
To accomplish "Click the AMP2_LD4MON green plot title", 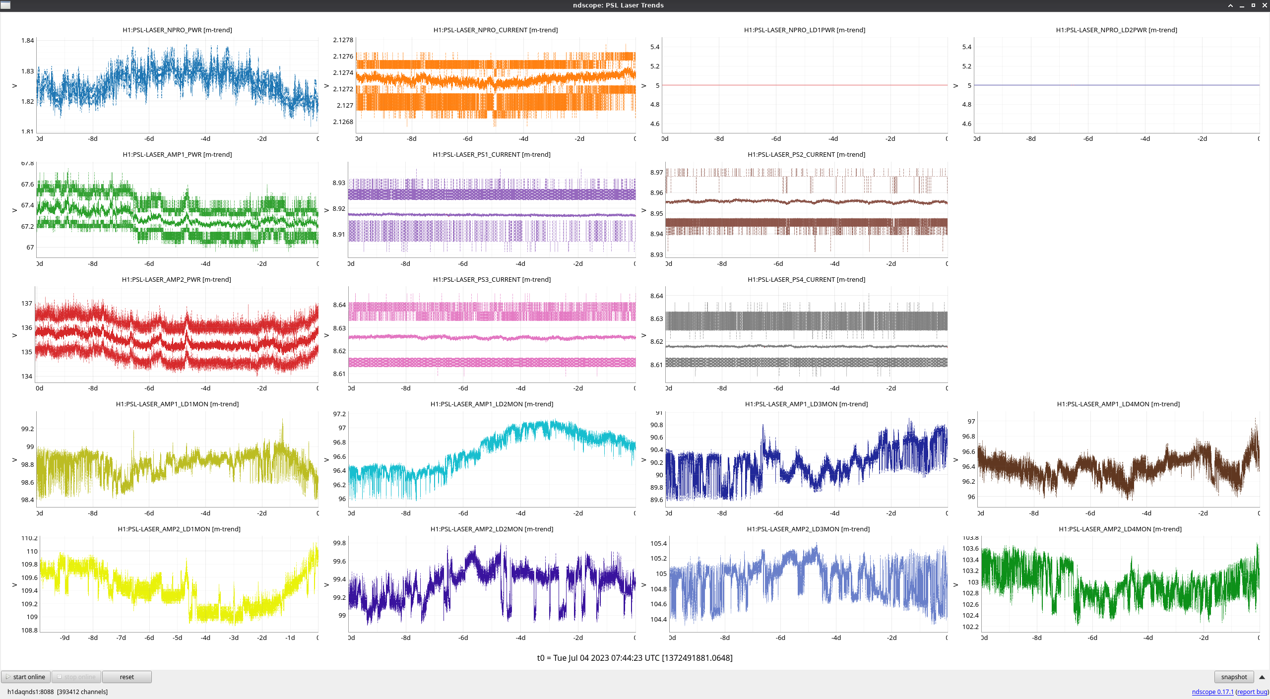I will (x=1120, y=529).
